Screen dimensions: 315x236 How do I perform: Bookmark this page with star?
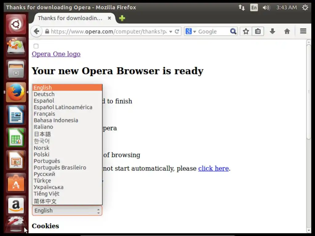[246, 31]
